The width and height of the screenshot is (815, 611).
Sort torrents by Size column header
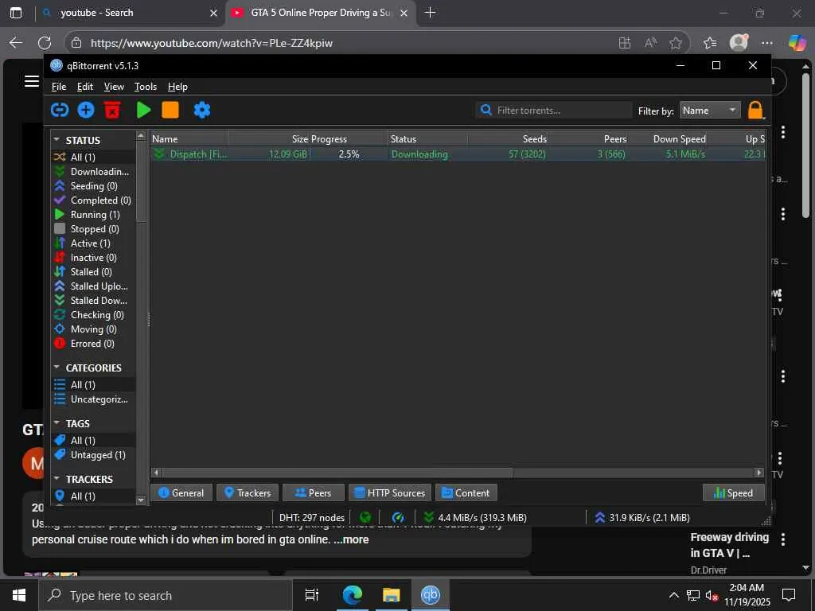(269, 138)
